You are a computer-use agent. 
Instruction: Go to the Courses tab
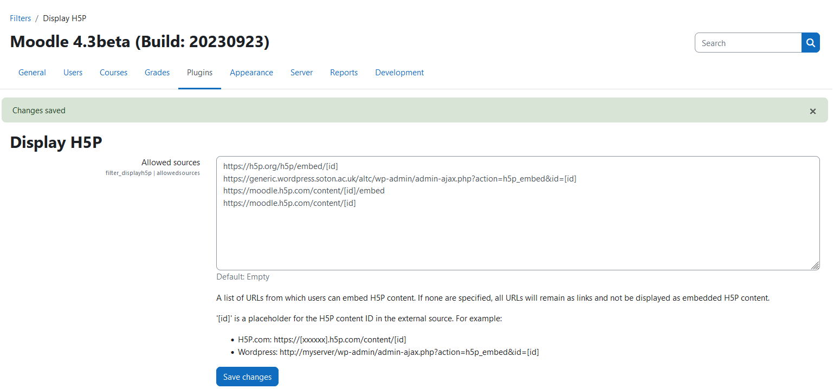113,73
